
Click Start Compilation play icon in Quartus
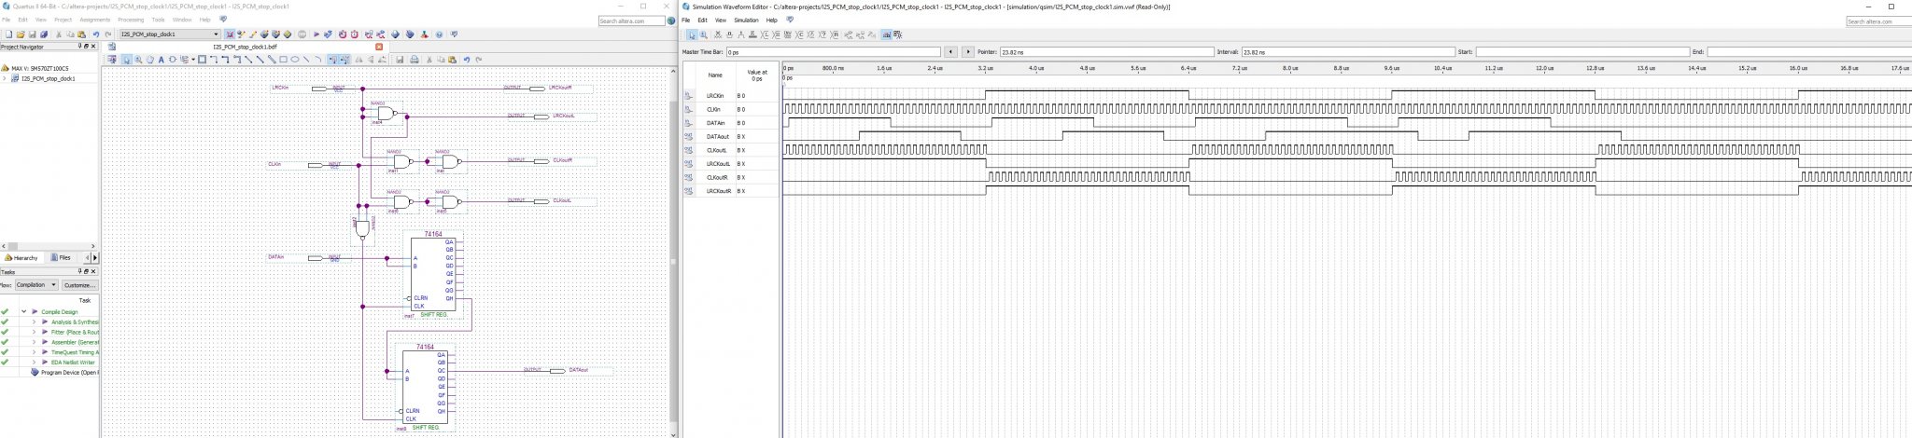(x=316, y=34)
